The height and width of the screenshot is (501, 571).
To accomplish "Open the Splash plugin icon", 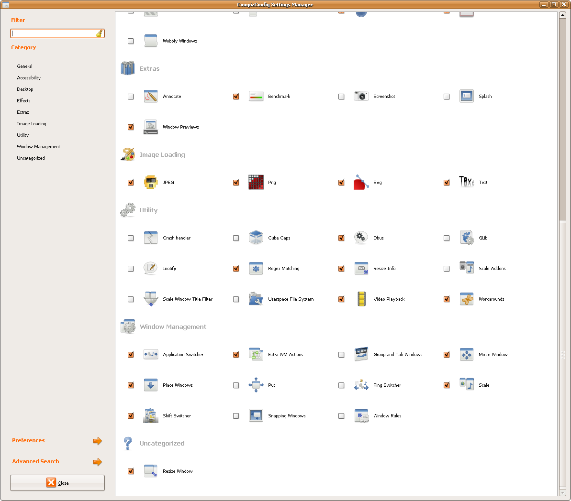I will [x=467, y=97].
